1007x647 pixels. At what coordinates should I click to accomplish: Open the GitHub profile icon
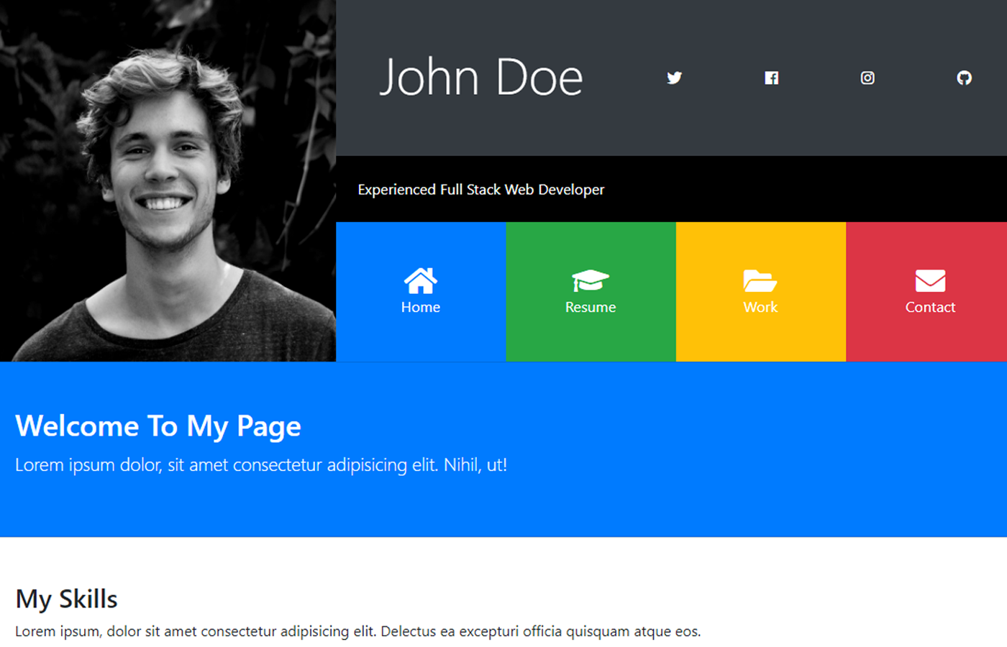pos(965,78)
